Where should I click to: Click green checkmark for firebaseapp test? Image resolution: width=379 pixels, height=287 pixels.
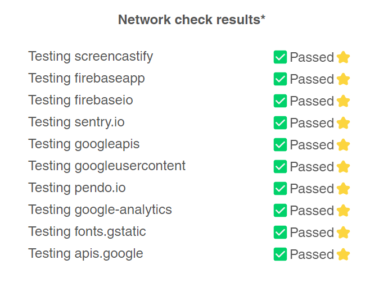[x=280, y=79]
